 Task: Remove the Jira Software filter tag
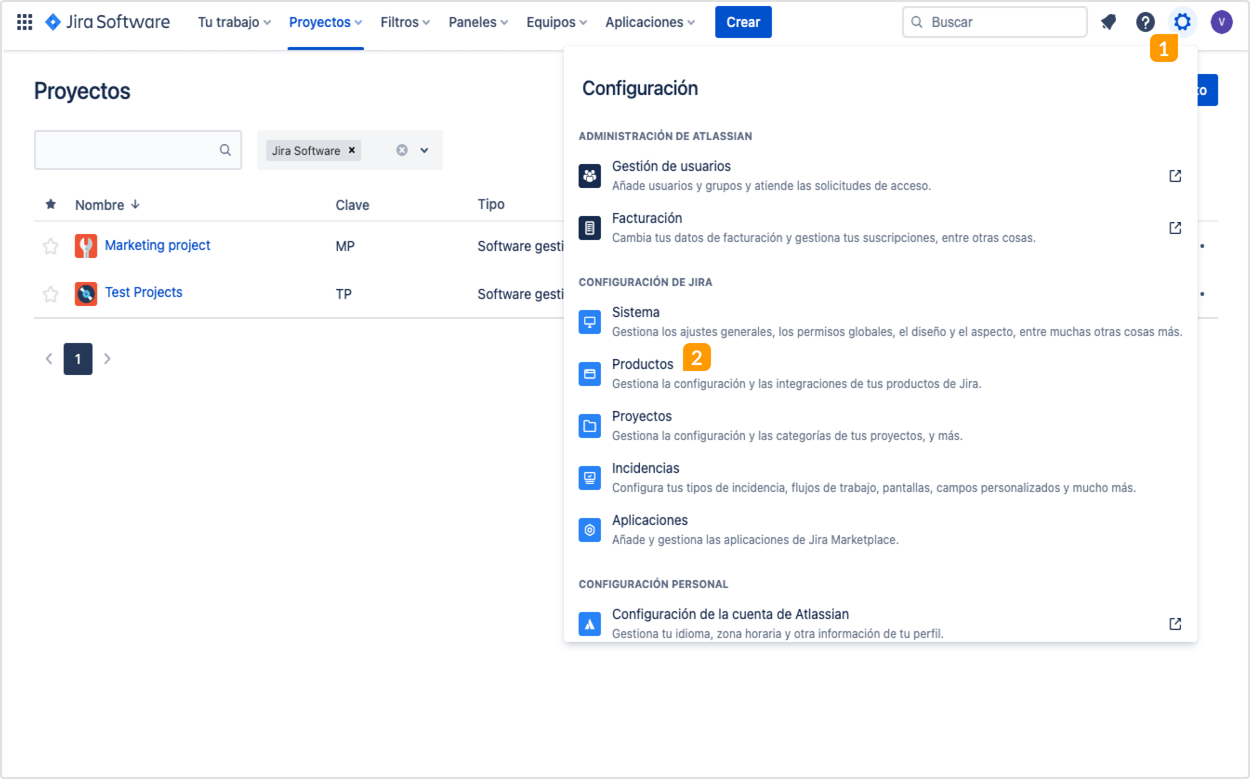[x=352, y=150]
